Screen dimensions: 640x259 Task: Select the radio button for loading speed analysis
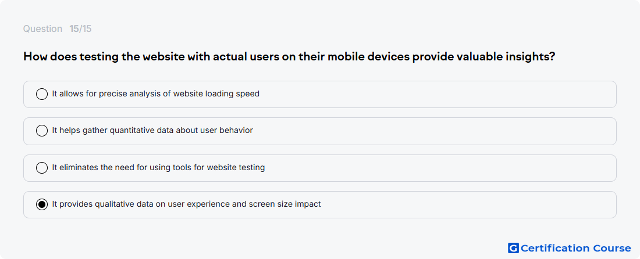pos(42,94)
